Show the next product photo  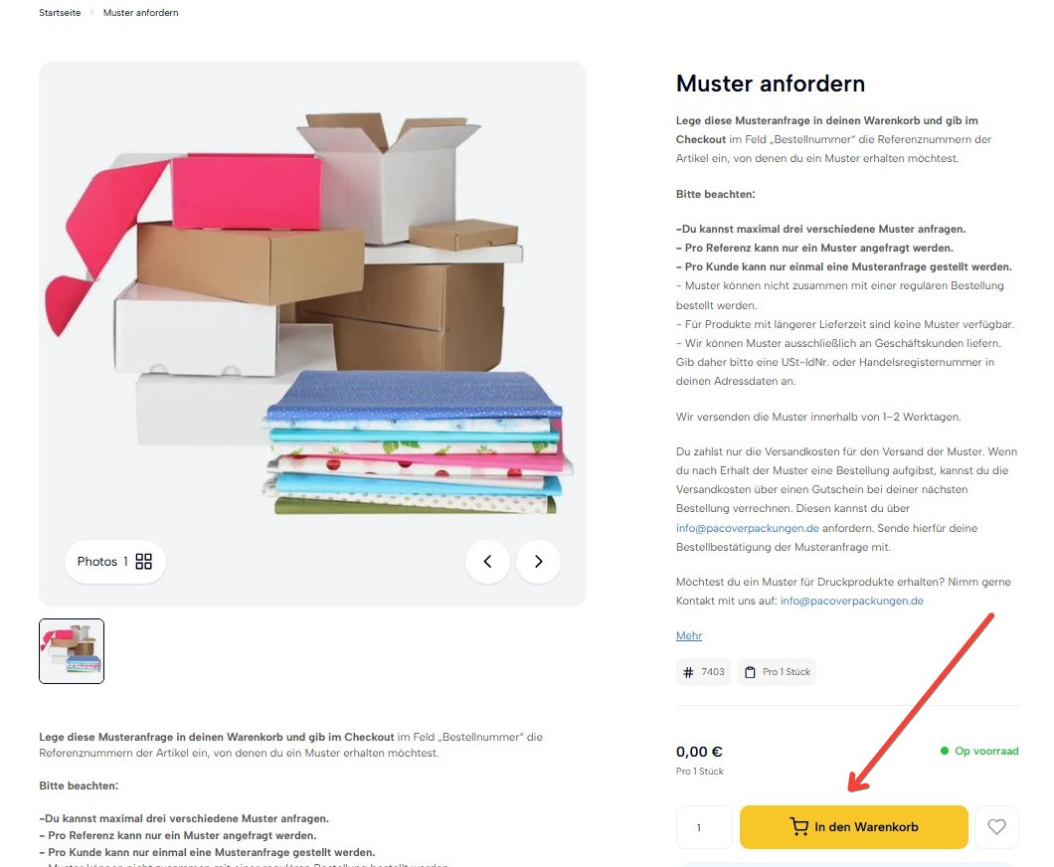pos(538,561)
